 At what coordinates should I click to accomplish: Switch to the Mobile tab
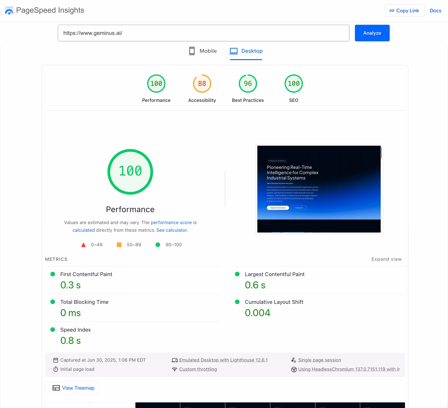pos(203,51)
